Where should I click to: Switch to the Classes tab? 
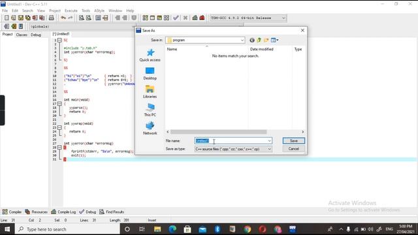(22, 35)
